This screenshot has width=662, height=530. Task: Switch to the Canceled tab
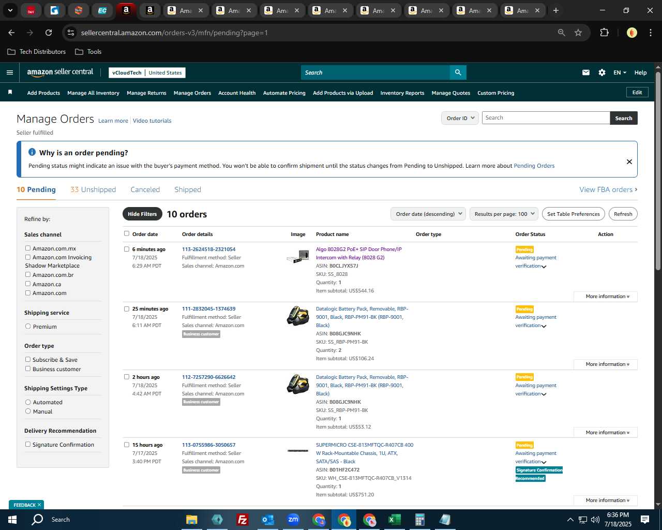[145, 189]
